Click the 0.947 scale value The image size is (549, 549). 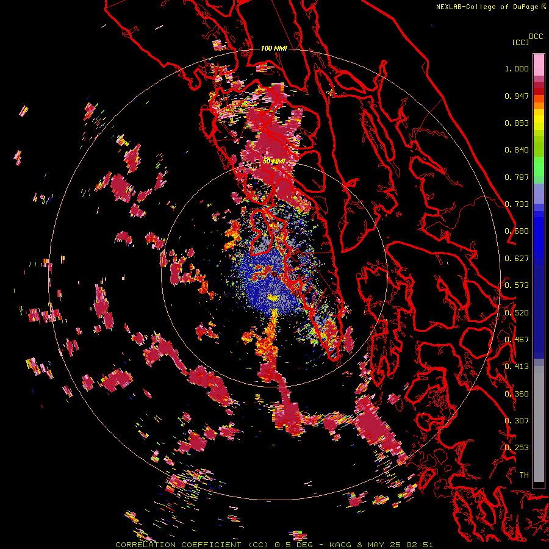click(x=517, y=96)
